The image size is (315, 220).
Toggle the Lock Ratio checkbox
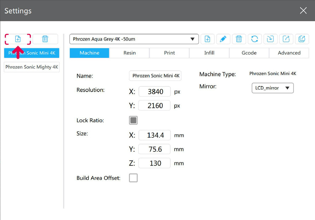click(133, 120)
